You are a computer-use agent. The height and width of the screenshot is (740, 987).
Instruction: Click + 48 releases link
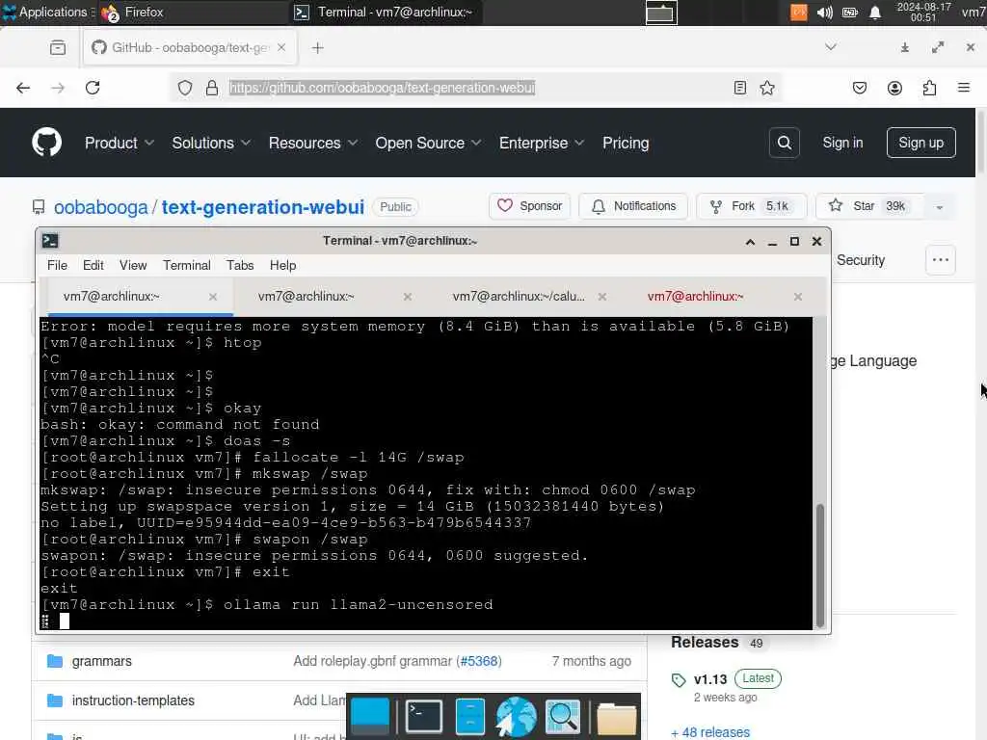click(710, 732)
